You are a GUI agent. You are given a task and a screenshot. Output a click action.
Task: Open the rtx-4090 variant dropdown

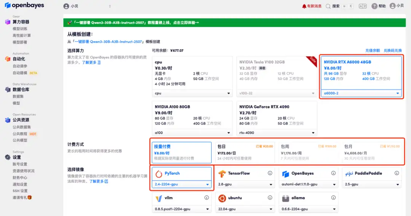[277, 133]
